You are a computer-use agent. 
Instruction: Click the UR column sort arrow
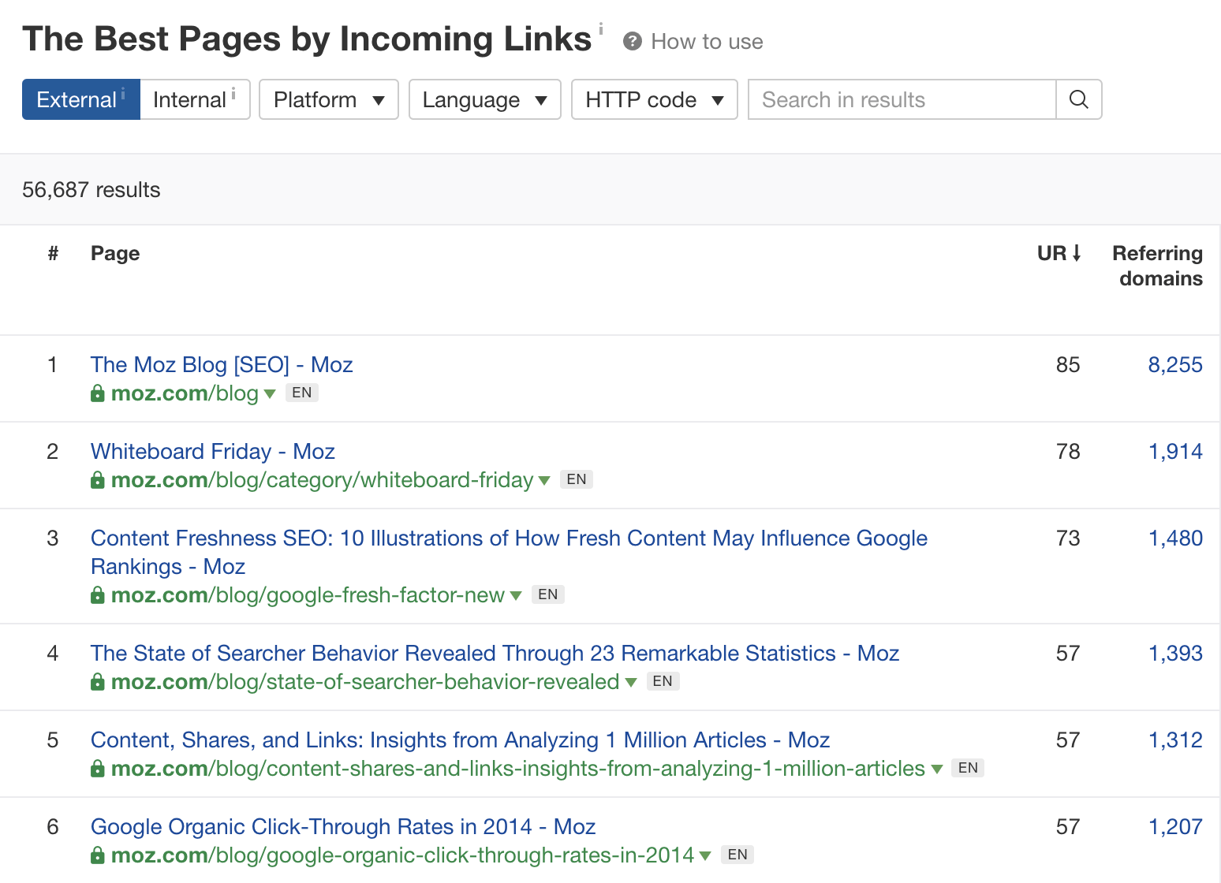tap(1077, 252)
